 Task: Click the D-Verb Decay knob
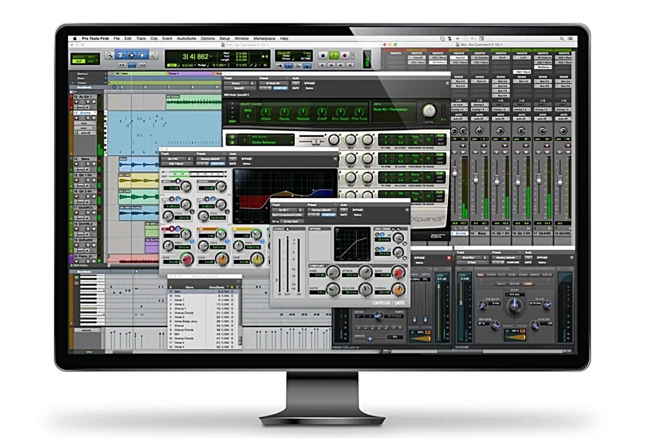click(514, 305)
